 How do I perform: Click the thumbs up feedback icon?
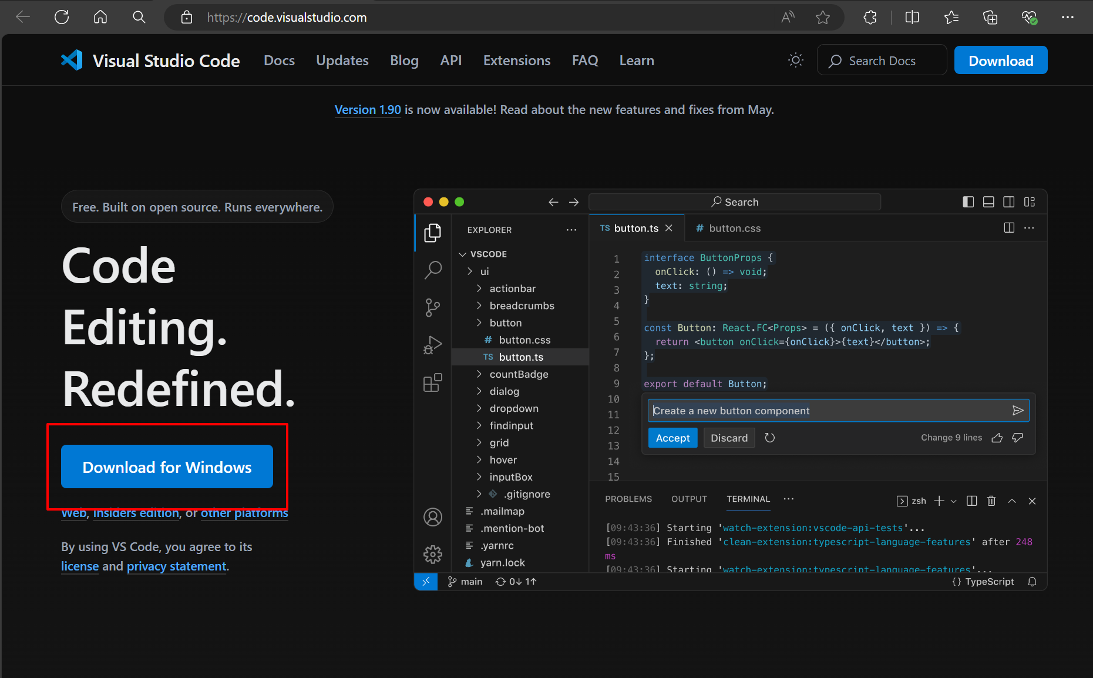[997, 438]
